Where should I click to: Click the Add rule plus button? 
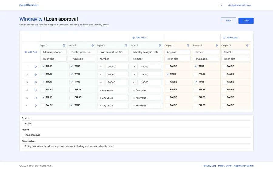31,52
